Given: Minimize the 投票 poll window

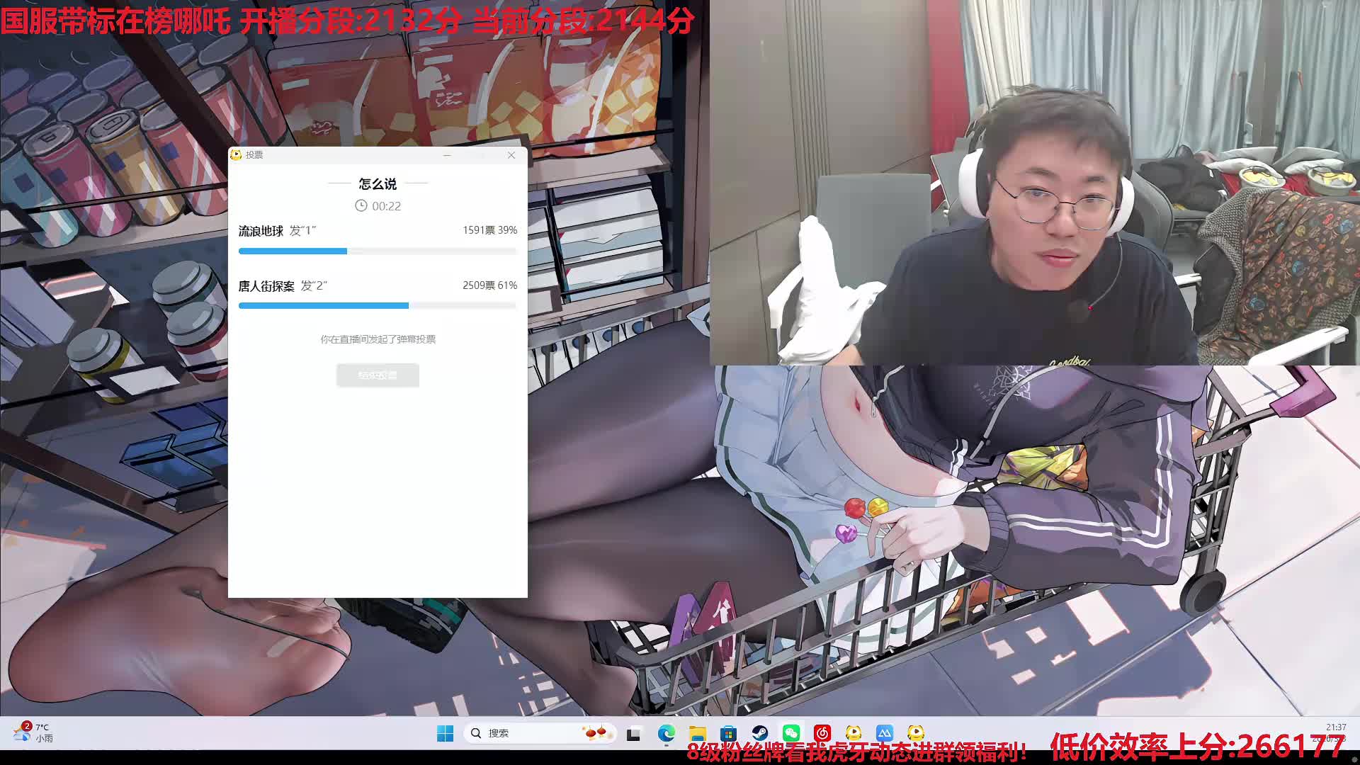Looking at the screenshot, I should click(447, 155).
